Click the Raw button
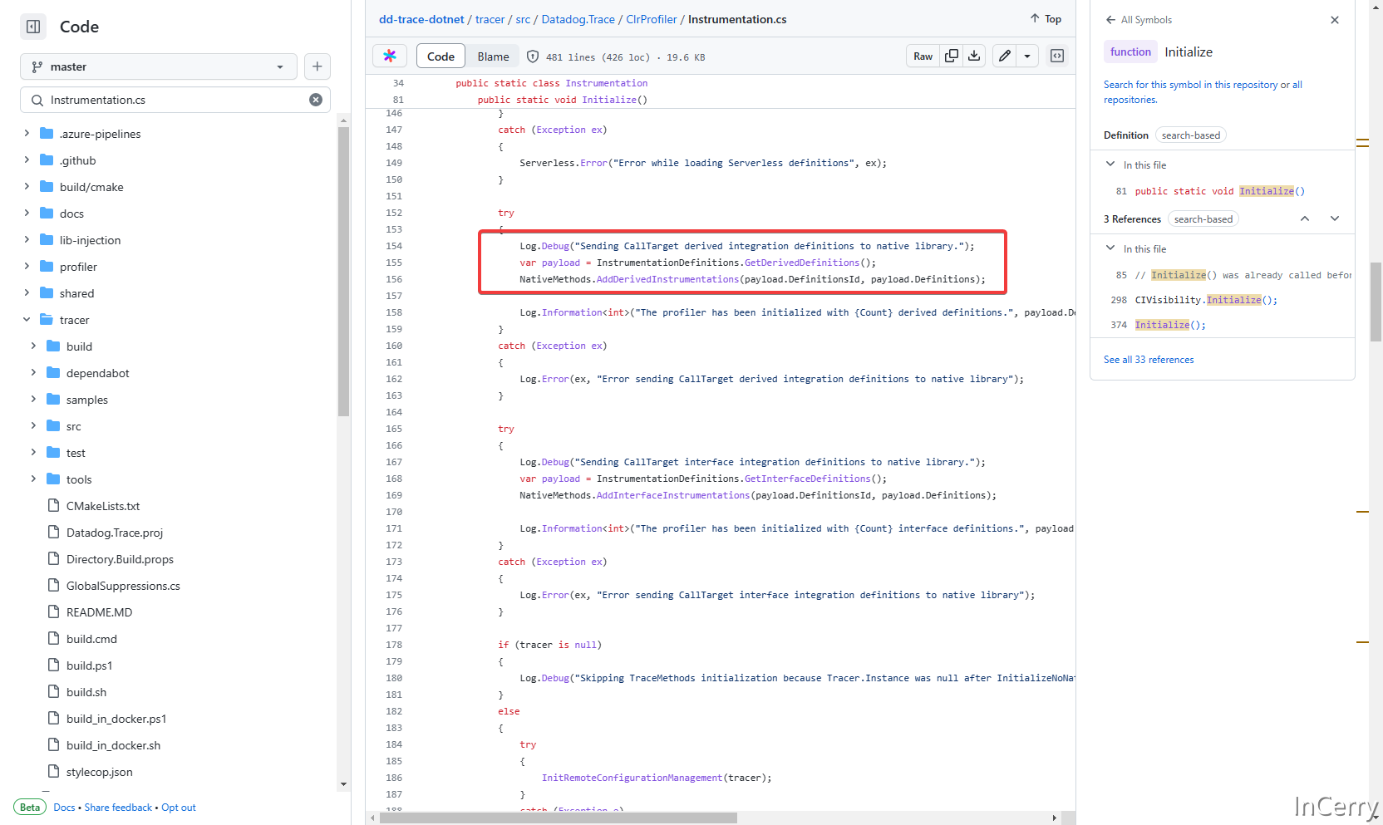Image resolution: width=1383 pixels, height=825 pixels. point(923,56)
